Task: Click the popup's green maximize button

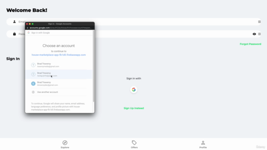Action: [x=33, y=24]
